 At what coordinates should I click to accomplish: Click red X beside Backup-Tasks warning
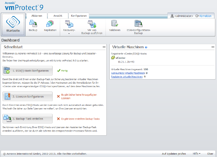(x=58, y=119)
